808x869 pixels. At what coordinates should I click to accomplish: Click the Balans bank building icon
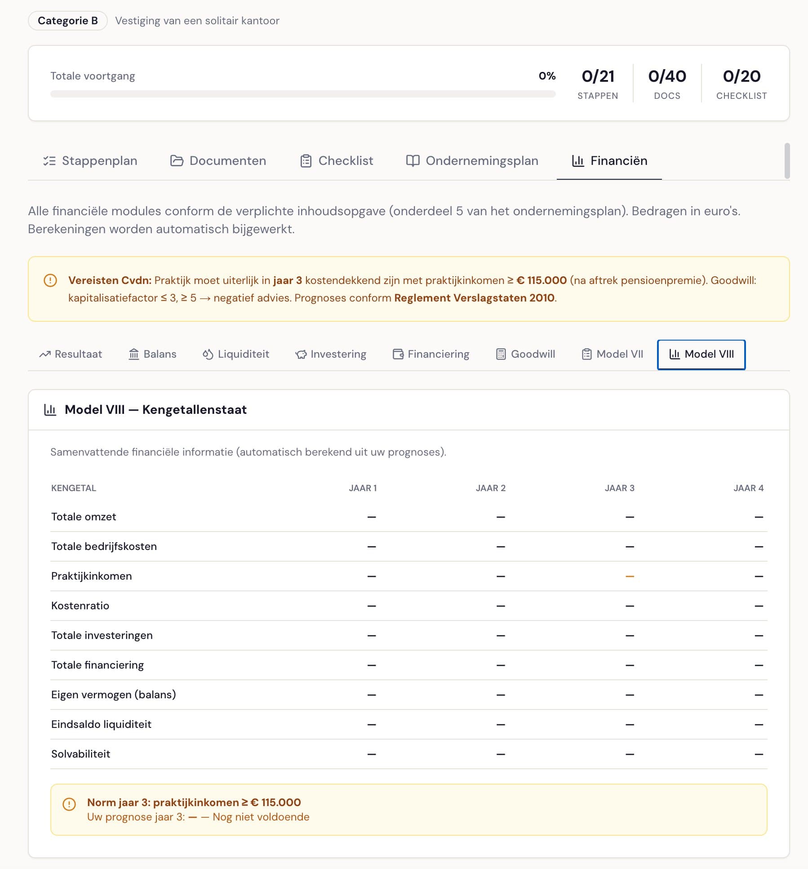[x=133, y=354]
